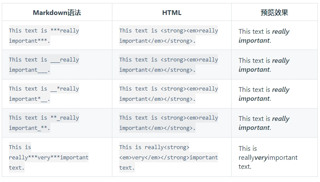Click the Markdown语法 column header

[57, 13]
